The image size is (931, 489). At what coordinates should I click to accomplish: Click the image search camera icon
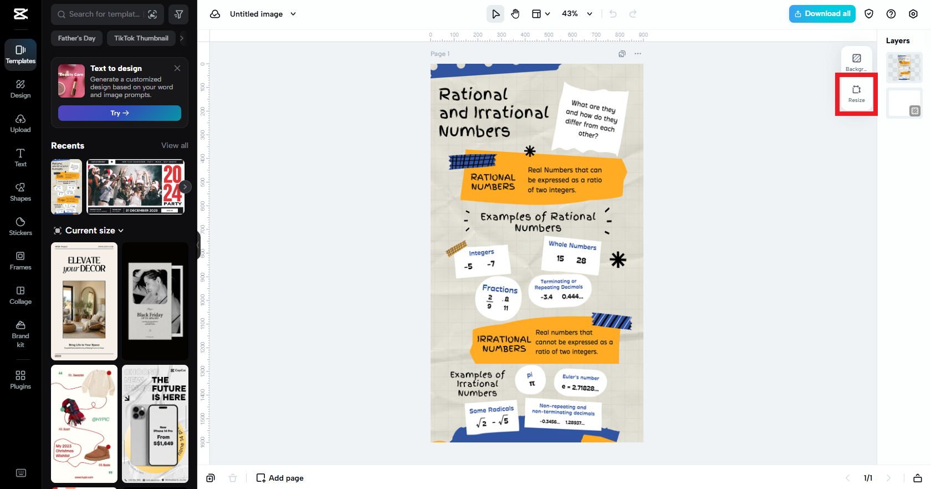coord(152,14)
